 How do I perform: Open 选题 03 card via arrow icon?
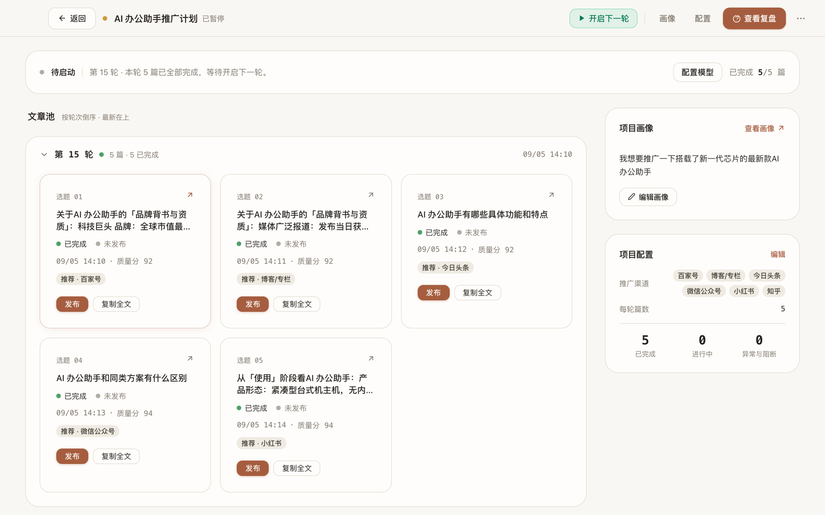(x=551, y=195)
